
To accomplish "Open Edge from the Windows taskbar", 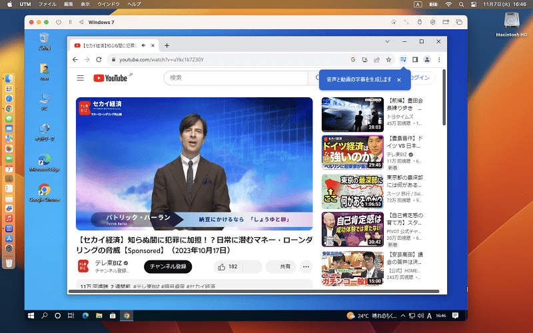I will (x=85, y=316).
